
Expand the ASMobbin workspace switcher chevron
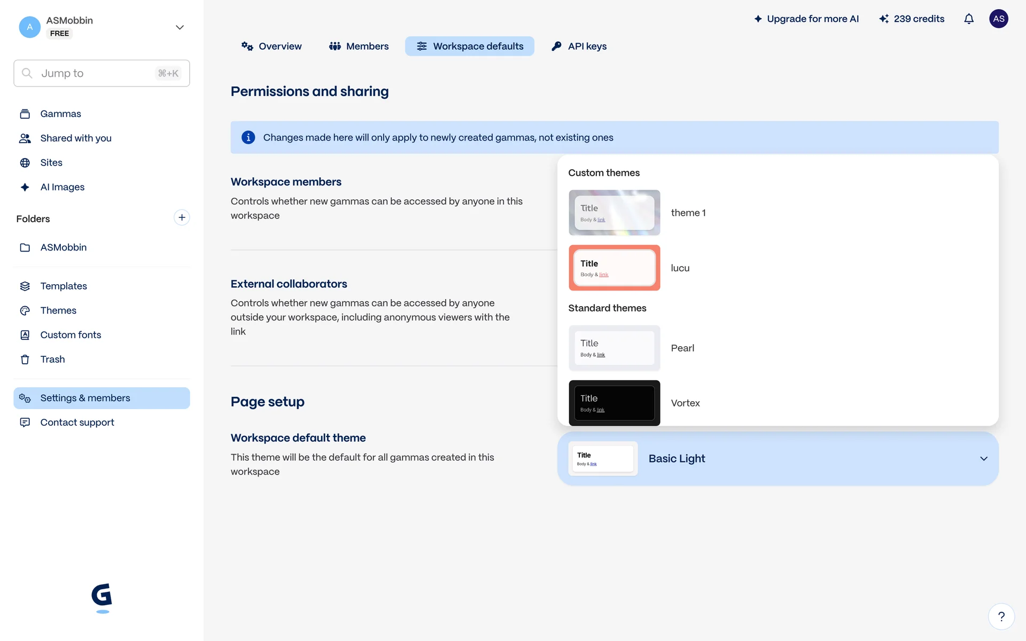[180, 27]
